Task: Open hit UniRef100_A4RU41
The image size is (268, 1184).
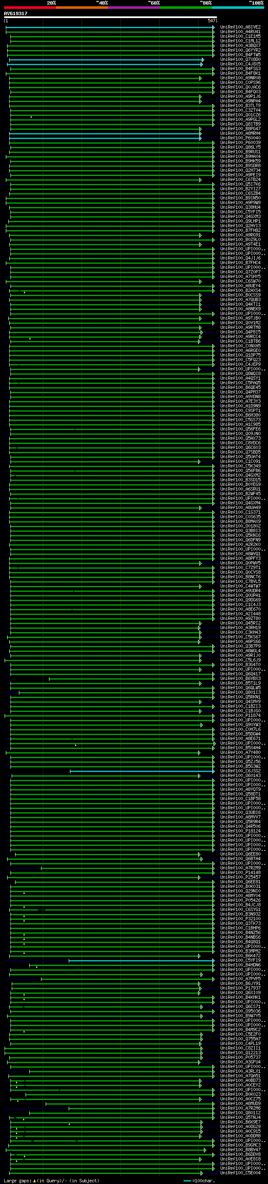Action: [240, 32]
